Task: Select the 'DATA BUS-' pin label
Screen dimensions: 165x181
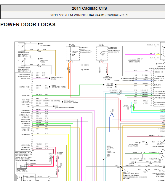Action: pyautogui.click(x=158, y=87)
